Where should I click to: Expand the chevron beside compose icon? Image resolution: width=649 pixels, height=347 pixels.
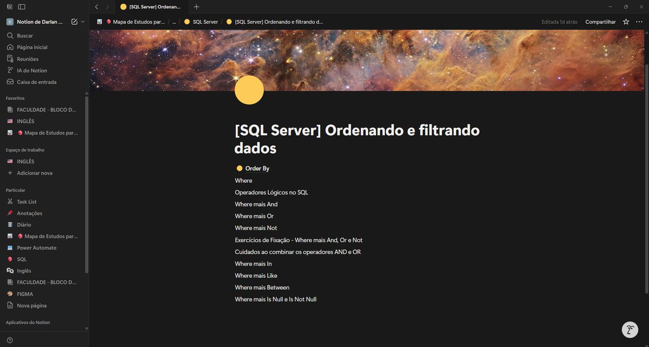click(x=83, y=22)
